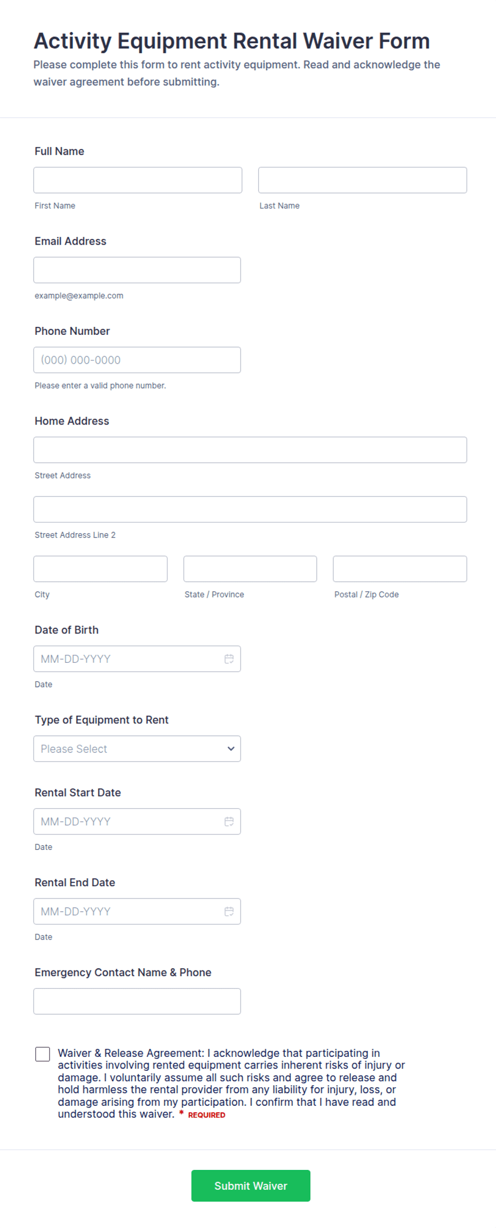
Task: Click 'Please enter a valid phone number.' hint
Action: (x=100, y=386)
